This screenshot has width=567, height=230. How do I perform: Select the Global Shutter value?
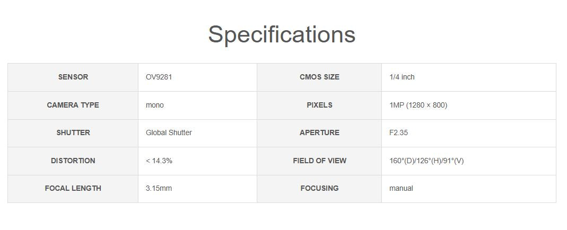[169, 133]
